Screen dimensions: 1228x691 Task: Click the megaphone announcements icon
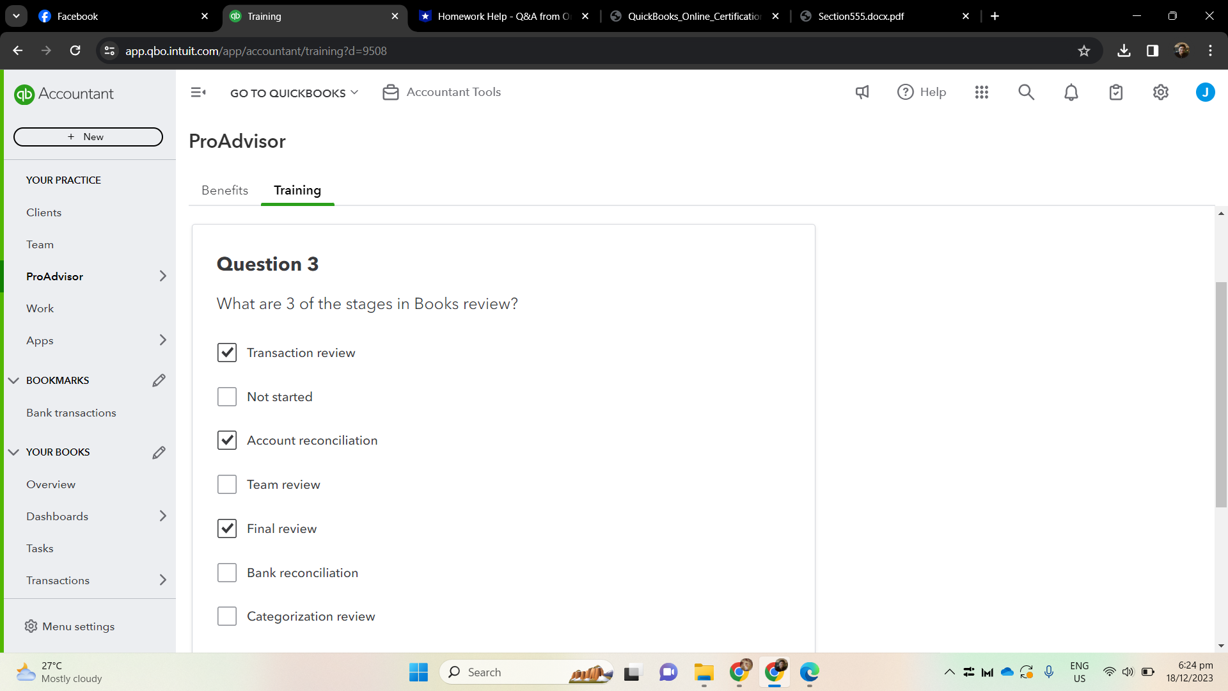(x=862, y=92)
